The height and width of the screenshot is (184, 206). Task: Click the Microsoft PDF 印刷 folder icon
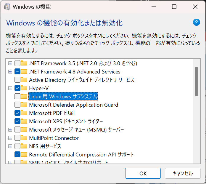click(x=24, y=113)
